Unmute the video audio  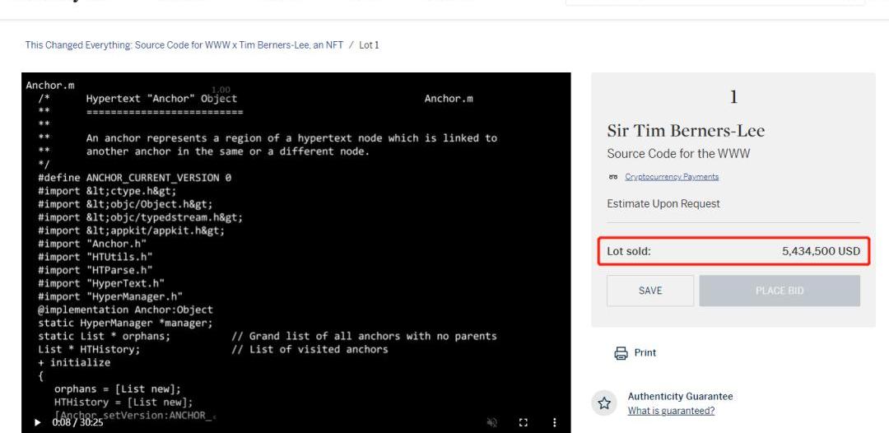493,422
